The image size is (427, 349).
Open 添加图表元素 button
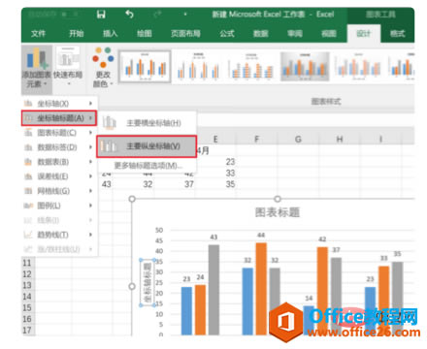(x=37, y=68)
